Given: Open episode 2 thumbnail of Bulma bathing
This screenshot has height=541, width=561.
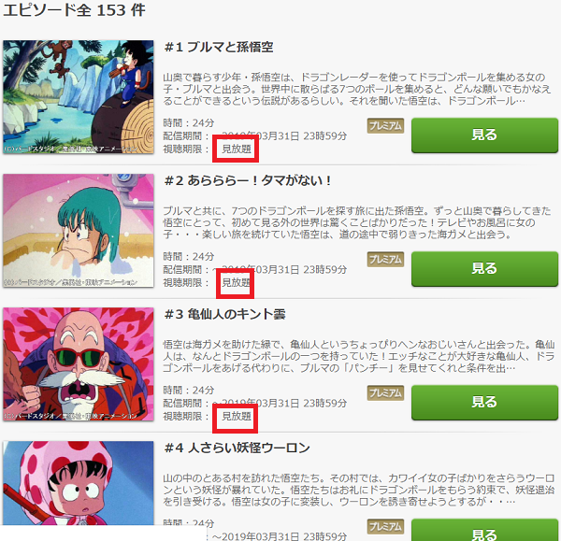Looking at the screenshot, I should pos(79,230).
